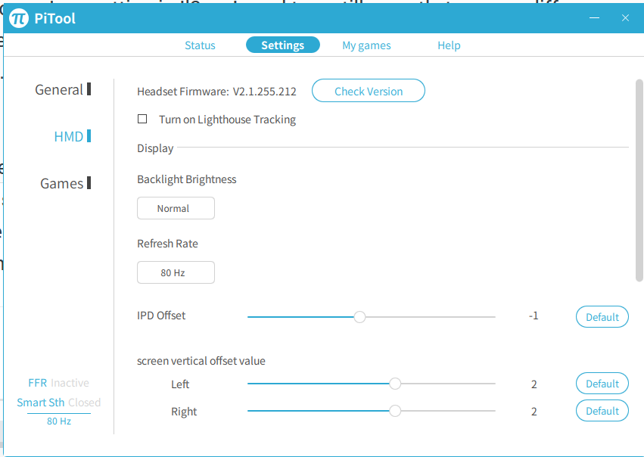Reset Right vertical offset to Default

[602, 411]
